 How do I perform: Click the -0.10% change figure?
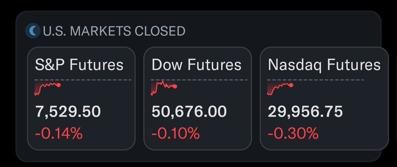point(175,134)
